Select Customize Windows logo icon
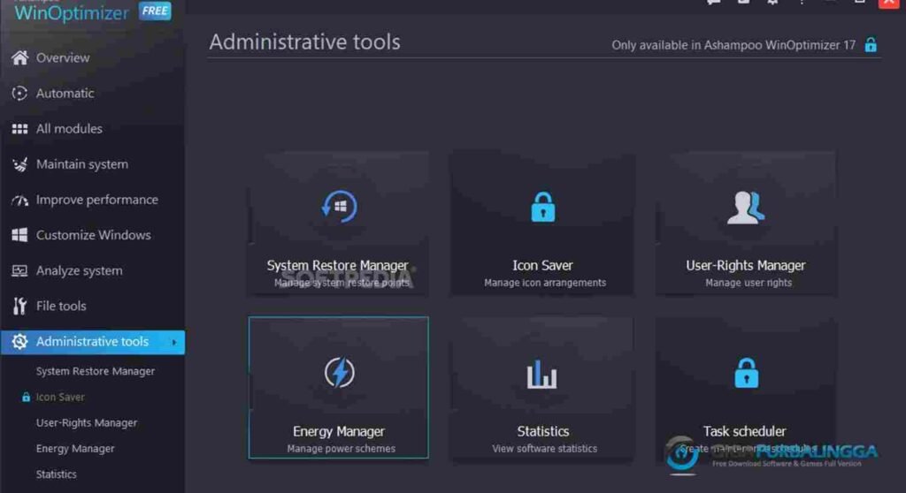Viewport: 906px width, 493px height. point(19,235)
